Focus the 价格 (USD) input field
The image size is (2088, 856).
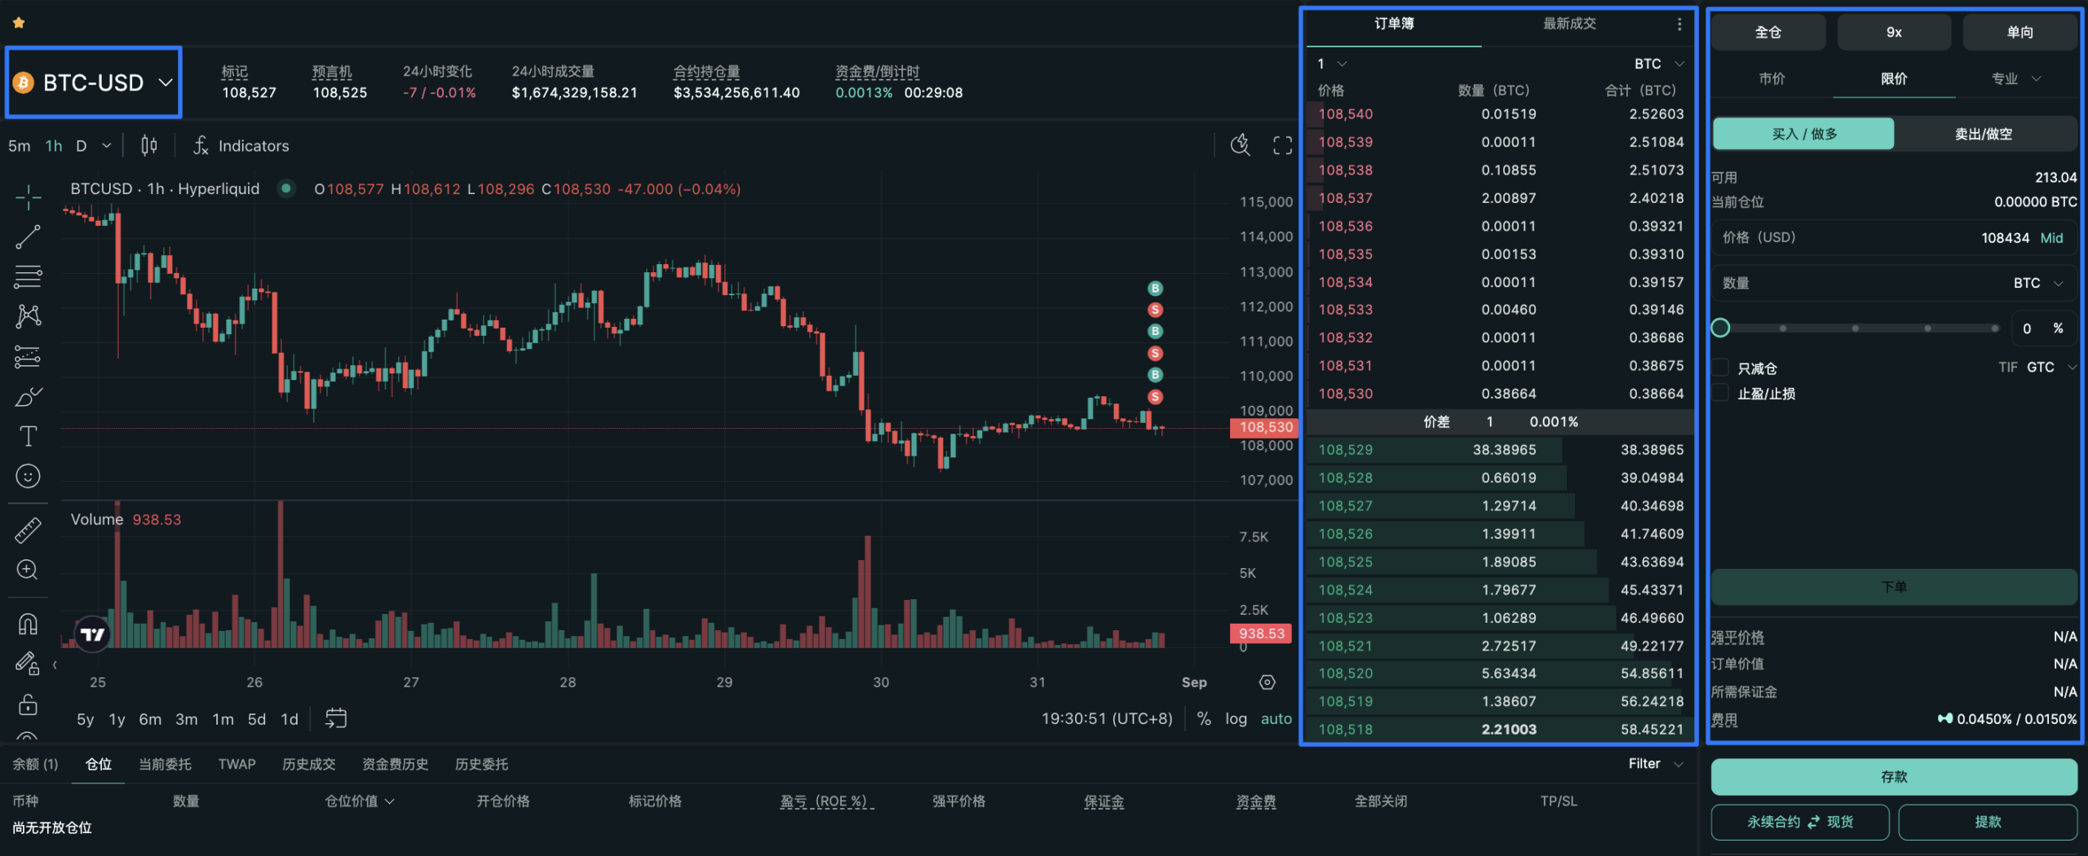(x=1894, y=238)
